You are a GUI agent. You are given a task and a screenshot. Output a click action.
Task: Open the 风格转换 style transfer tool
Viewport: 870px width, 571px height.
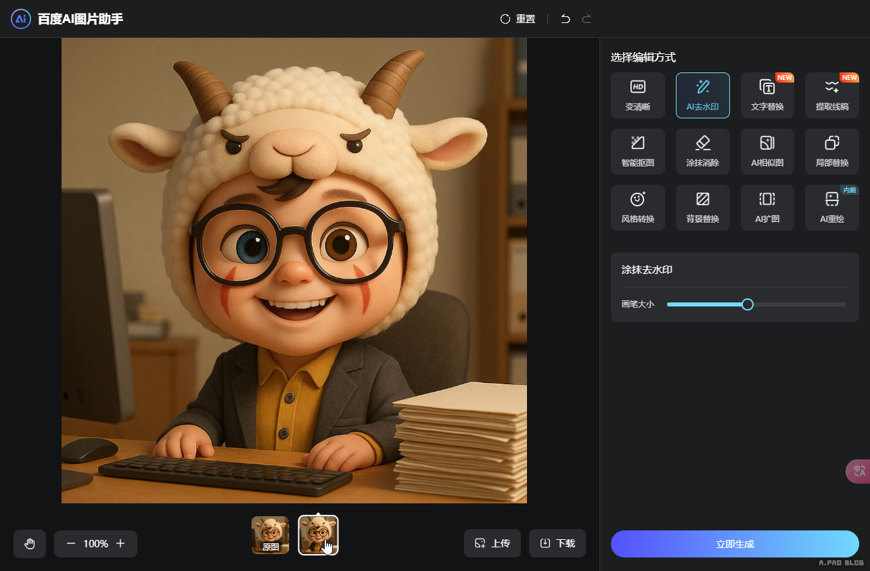coord(637,208)
